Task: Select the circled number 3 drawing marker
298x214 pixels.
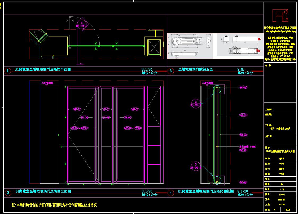Action: coord(171,71)
